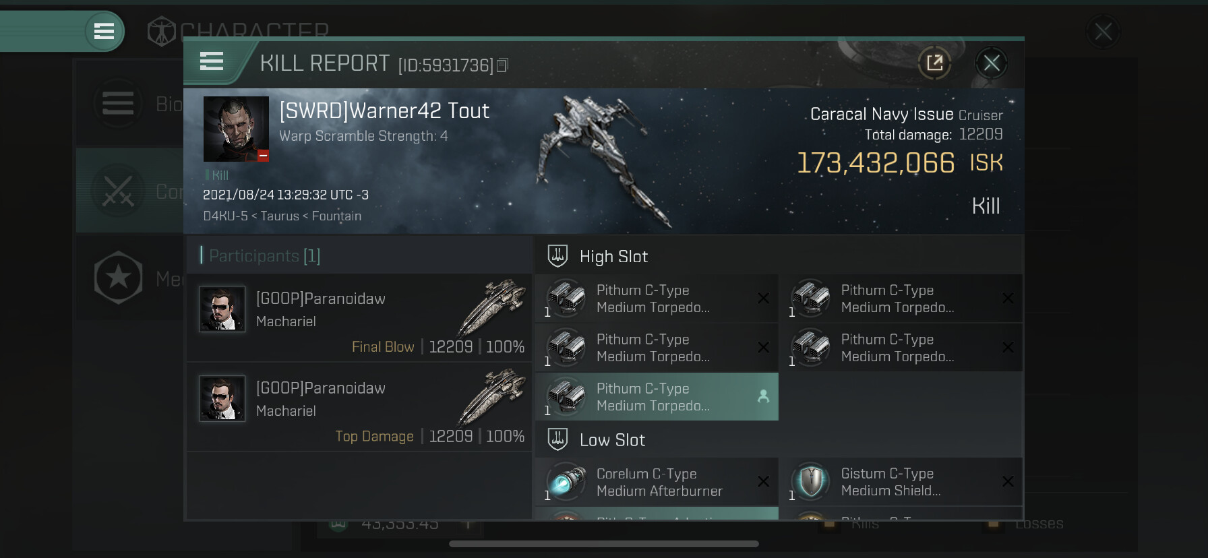Select the highlighted Pithum C-Type Medium Torpedo
Image resolution: width=1208 pixels, height=558 pixels.
tap(657, 397)
